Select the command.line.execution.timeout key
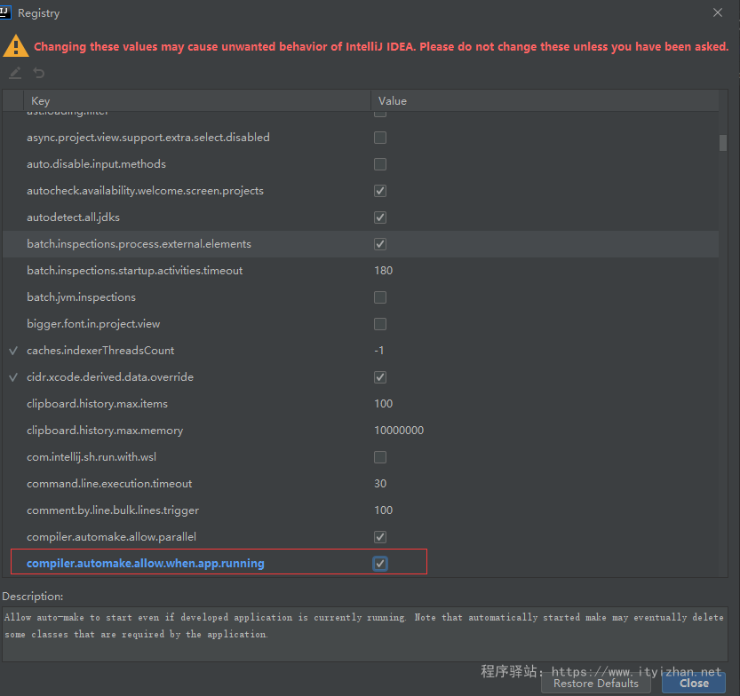This screenshot has width=740, height=696. 109,484
